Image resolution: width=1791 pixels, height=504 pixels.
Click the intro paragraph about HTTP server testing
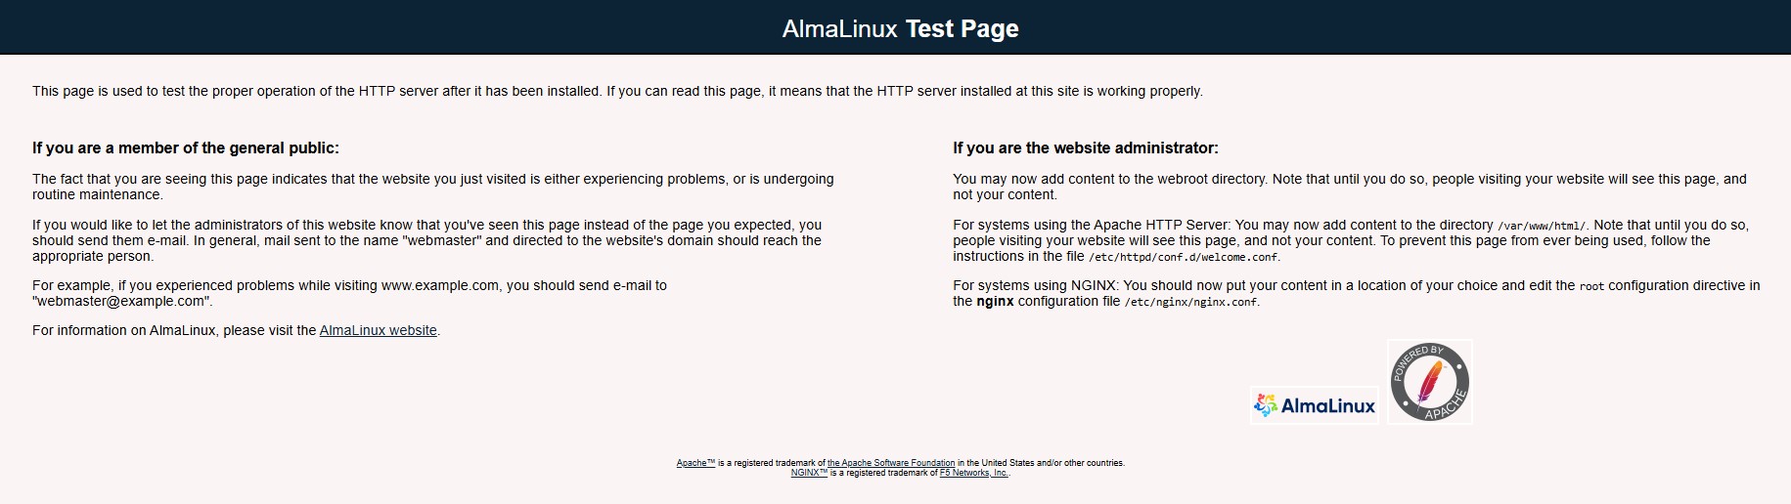[x=617, y=92]
